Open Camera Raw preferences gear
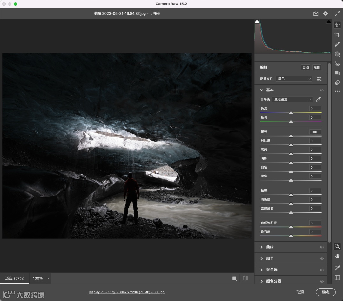This screenshot has height=301, width=343. pos(326,14)
